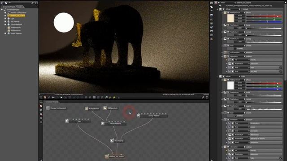Expand the Diffuse Material item in outliner
287x161 pixels.
coord(5,25)
